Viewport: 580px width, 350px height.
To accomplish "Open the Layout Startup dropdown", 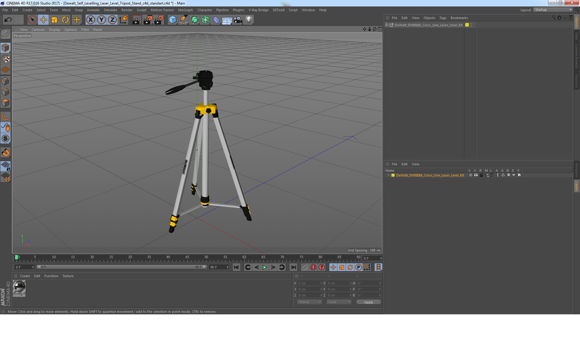I will point(553,10).
